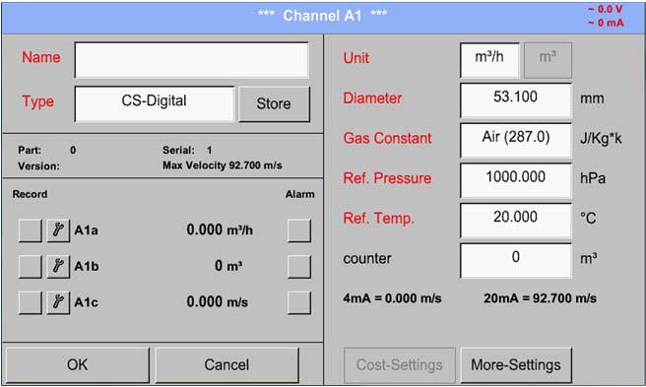
Task: Select the m³/h unit field
Action: pyautogui.click(x=489, y=60)
